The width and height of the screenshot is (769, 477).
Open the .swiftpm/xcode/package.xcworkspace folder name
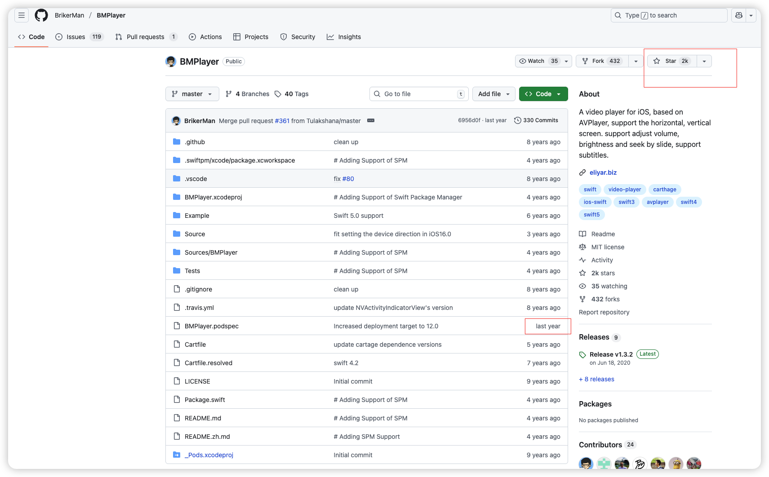240,160
